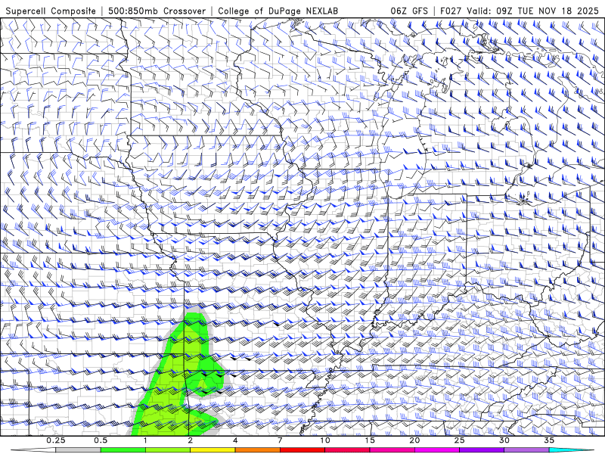605x454 pixels.
Task: Click the 500:850mb Crossover label
Action: pyautogui.click(x=157, y=11)
